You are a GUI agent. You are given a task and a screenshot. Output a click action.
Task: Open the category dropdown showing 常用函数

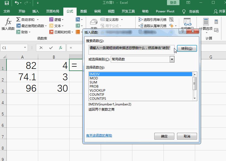[172, 59]
